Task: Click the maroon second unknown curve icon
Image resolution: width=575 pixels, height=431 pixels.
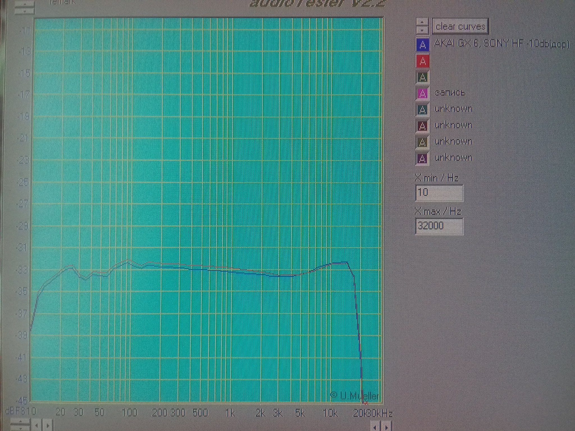Action: pyautogui.click(x=423, y=126)
